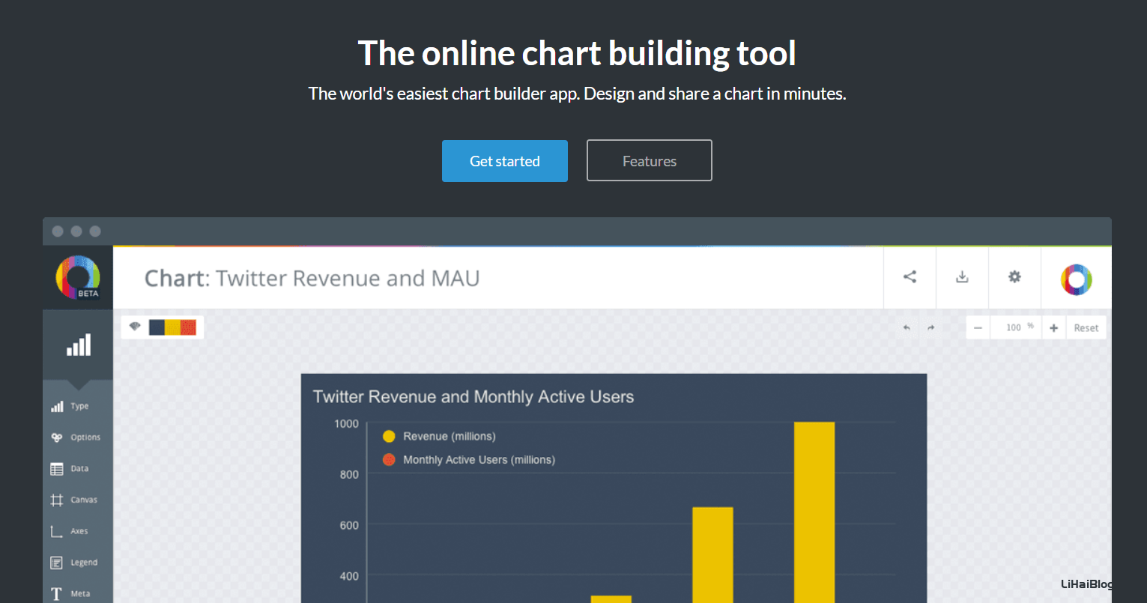Click the Data table icon in sidebar
The height and width of the screenshot is (603, 1147).
tap(57, 469)
